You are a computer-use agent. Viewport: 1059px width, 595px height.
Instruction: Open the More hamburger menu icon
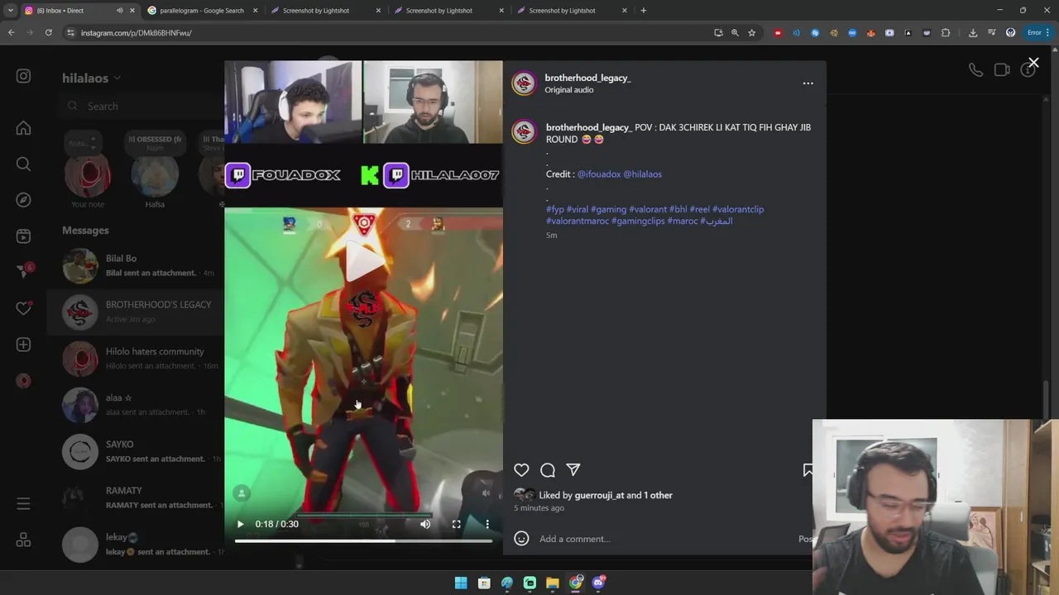pos(23,503)
